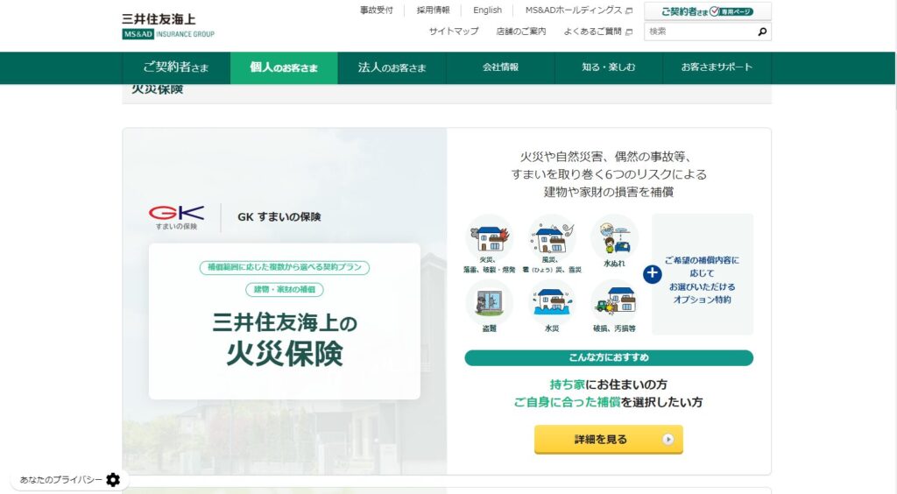Screen dimensions: 897x494
Task: Open the よくあるご質問 link
Action: coord(593,32)
